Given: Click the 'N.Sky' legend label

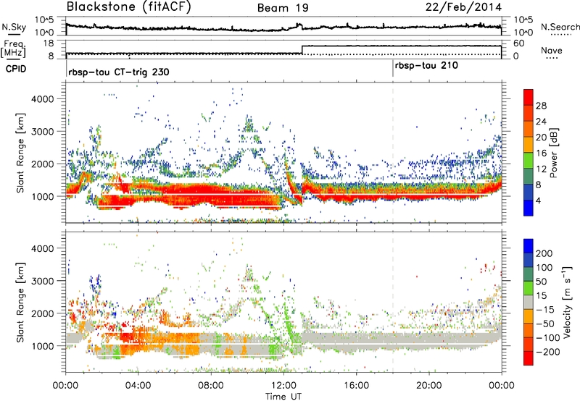Looking at the screenshot, I should (x=14, y=27).
